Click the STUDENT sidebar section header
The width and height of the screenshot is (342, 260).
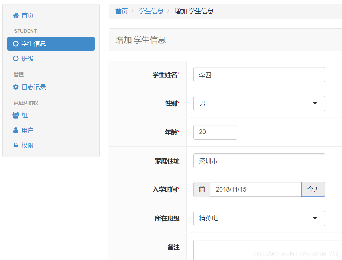25,31
